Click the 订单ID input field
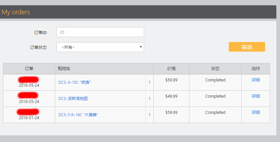Image resolution: width=280 pixels, height=142 pixels. 100,32
